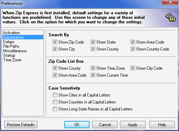This screenshot has width=179, height=131.
Task: Click the Apply button
Action: (133, 125)
